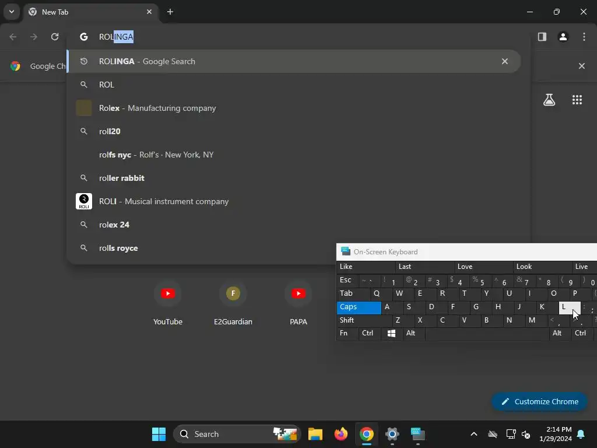
Task: Choose Rolex Manufacturing company suggestion
Action: point(294,108)
